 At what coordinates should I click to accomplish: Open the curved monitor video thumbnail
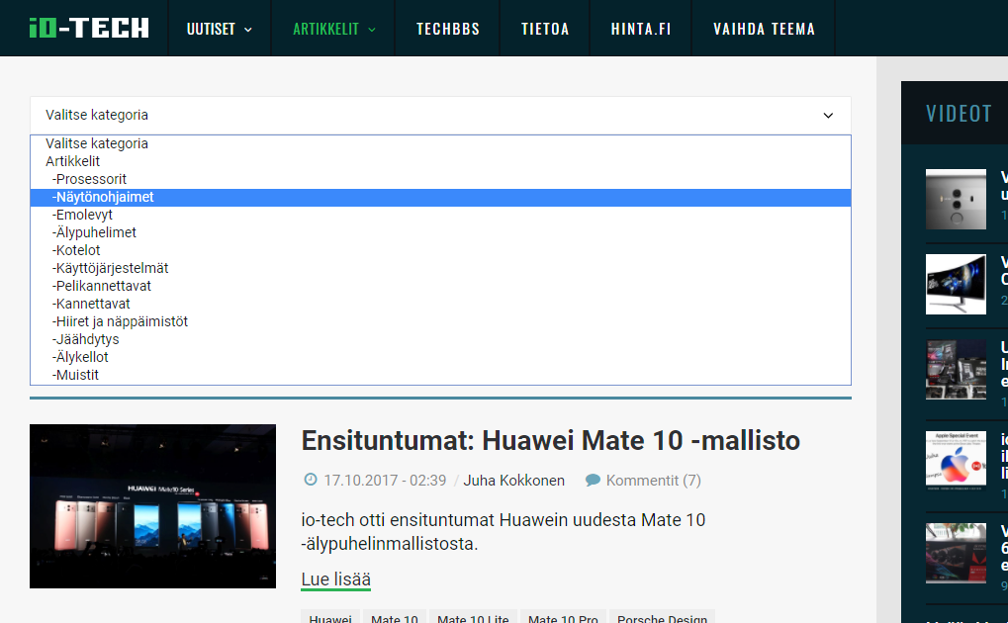pos(956,284)
